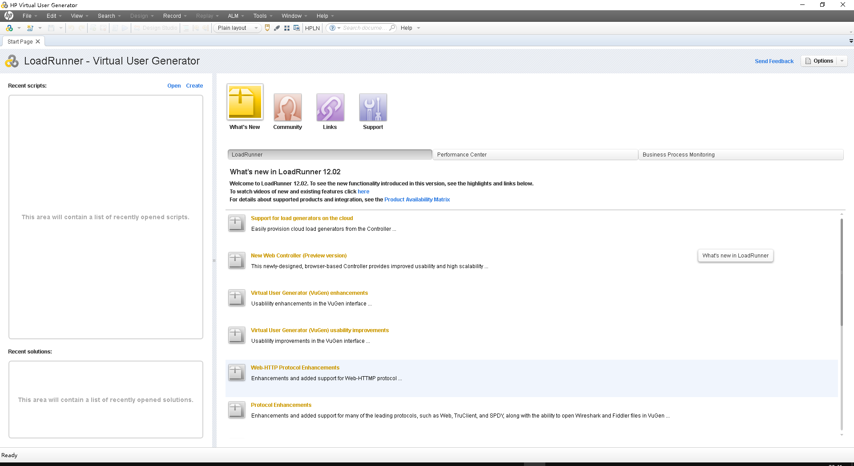Open the File menu
The image size is (854, 466).
point(29,16)
